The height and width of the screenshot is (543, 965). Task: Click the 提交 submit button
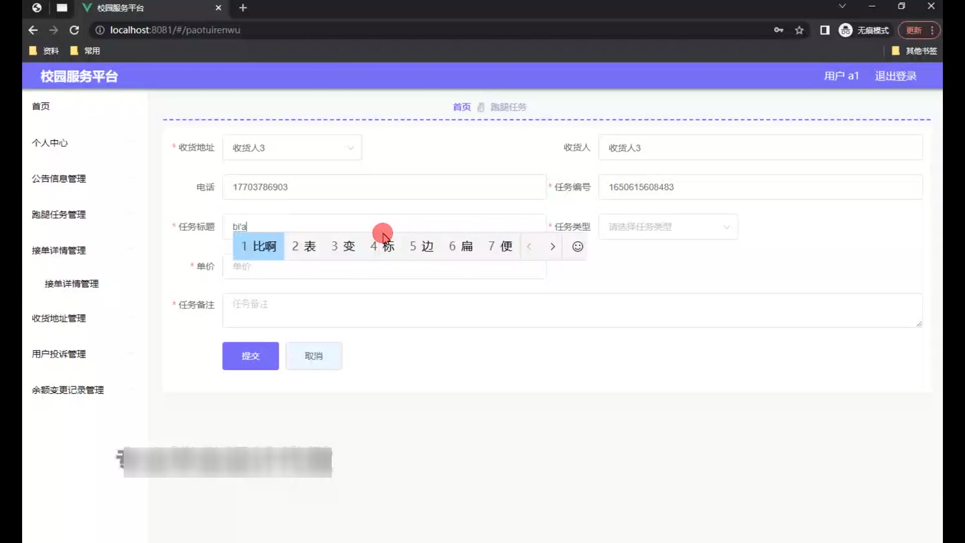(x=250, y=356)
